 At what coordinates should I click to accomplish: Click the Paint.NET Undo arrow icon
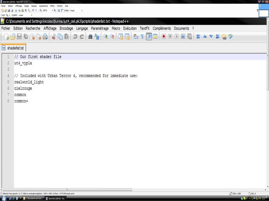(33, 10)
